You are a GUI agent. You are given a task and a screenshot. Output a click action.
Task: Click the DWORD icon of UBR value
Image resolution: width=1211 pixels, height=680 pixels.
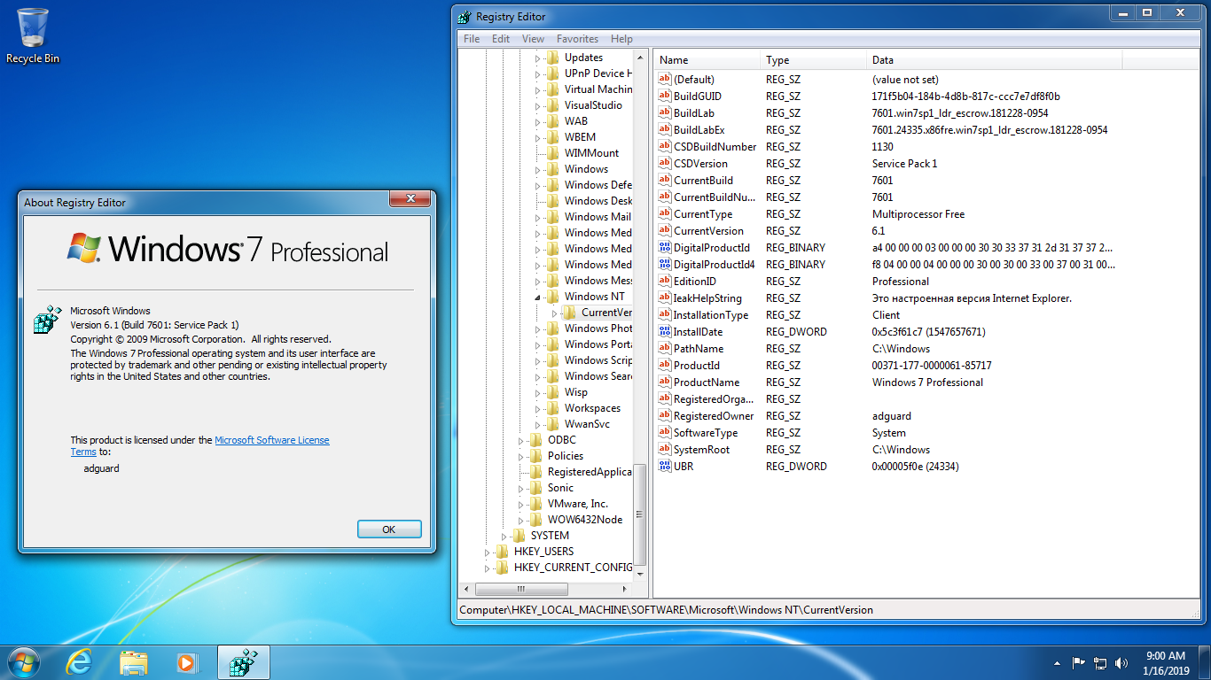coord(664,466)
